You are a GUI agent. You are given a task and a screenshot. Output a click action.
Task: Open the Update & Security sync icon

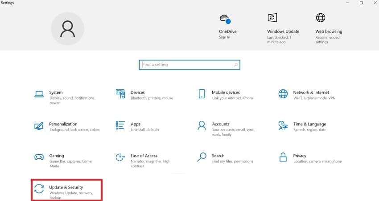click(x=39, y=189)
